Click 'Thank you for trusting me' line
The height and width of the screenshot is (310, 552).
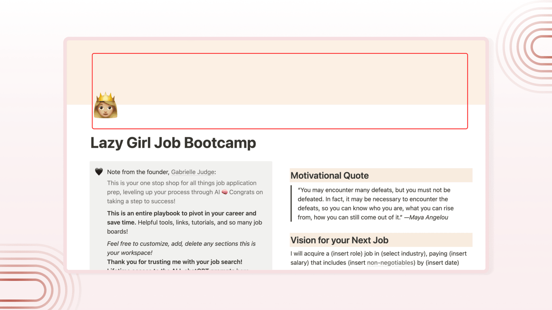tap(175, 262)
